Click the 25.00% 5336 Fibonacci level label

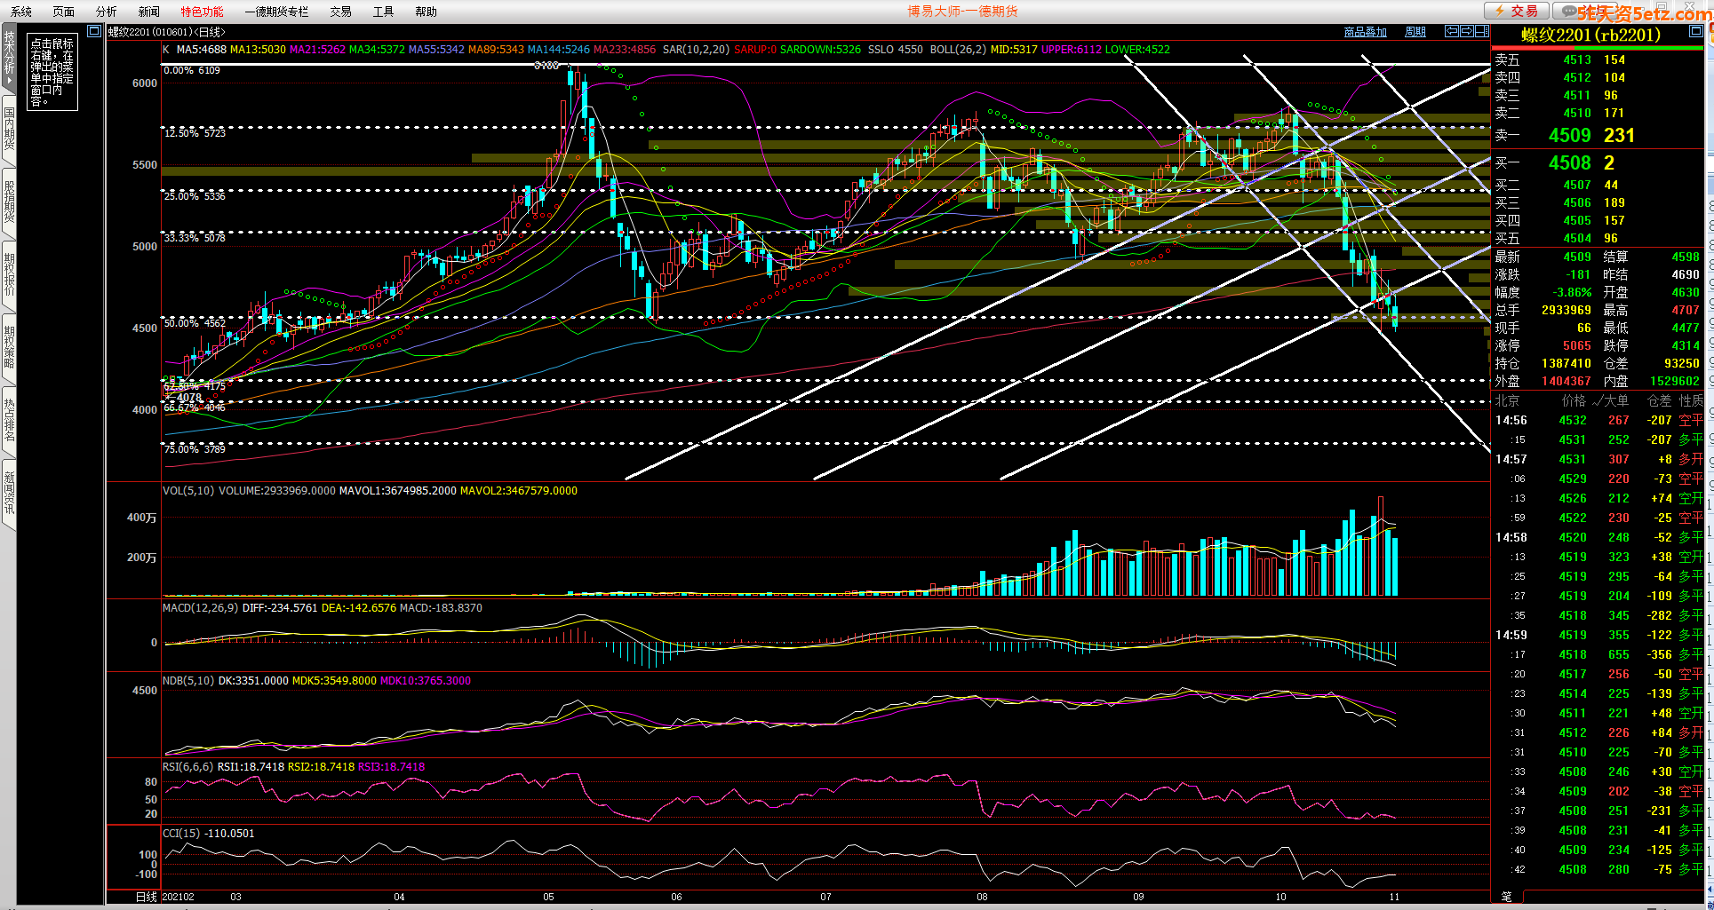tap(195, 196)
